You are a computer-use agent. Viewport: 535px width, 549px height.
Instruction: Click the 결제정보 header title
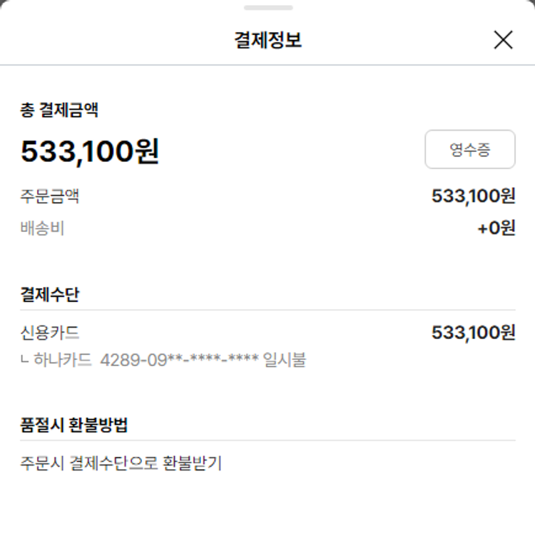click(x=267, y=40)
